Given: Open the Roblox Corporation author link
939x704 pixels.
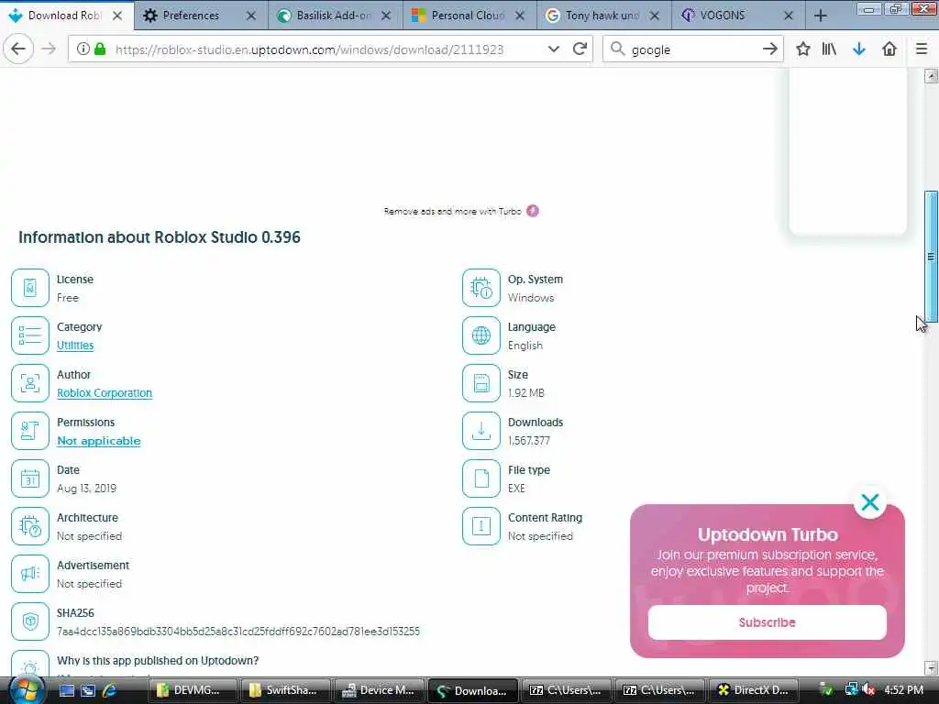Looking at the screenshot, I should 105,392.
